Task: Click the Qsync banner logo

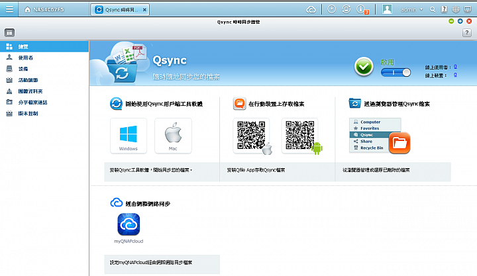Action: 123,64
